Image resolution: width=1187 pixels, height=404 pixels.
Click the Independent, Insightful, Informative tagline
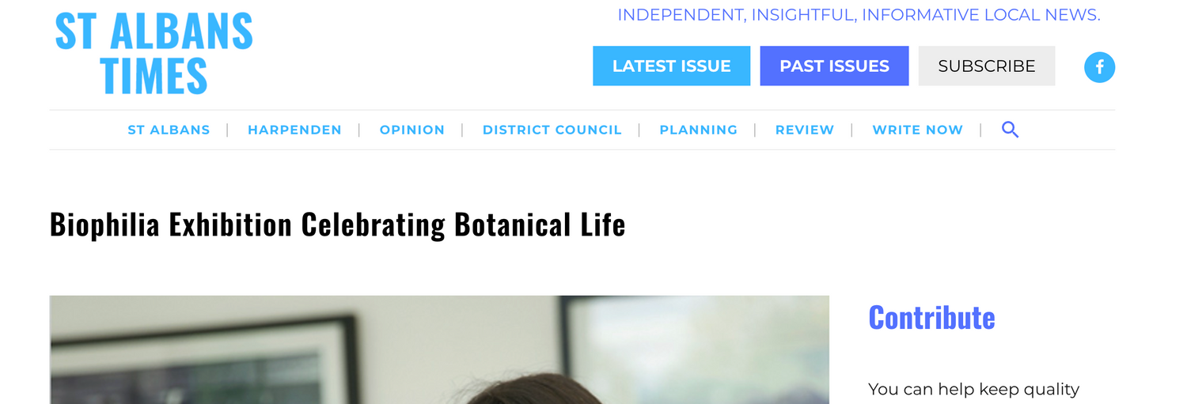pos(859,15)
